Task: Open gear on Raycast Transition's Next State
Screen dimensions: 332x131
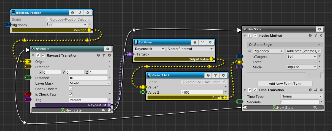Action: [103, 110]
